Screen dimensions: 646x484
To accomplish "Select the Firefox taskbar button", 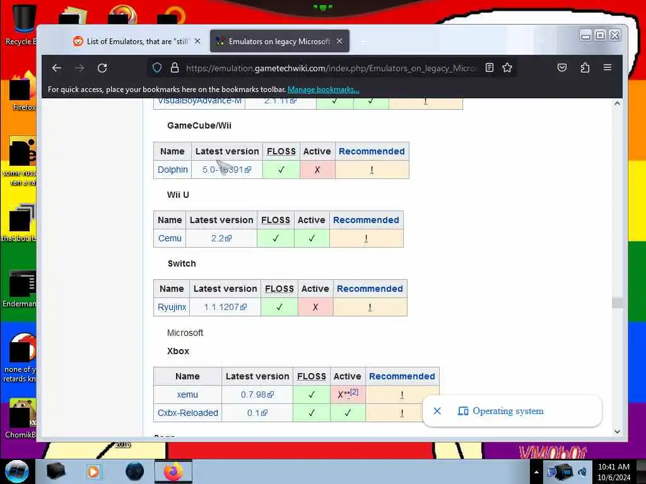I will click(173, 471).
